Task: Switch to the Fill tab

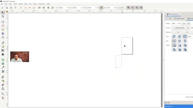Action: pyautogui.click(x=169, y=19)
